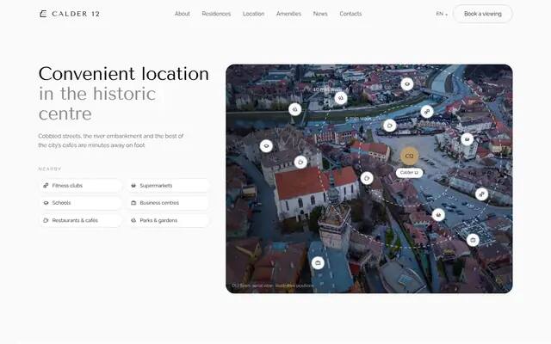Screen dimensions: 551x344
Task: Click the Schools chip icon
Action: (x=46, y=203)
